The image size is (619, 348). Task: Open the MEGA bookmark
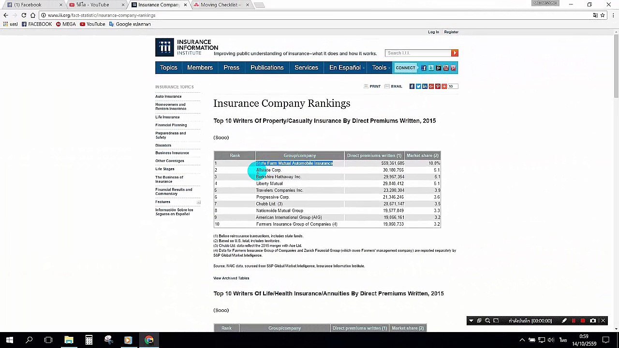point(66,24)
